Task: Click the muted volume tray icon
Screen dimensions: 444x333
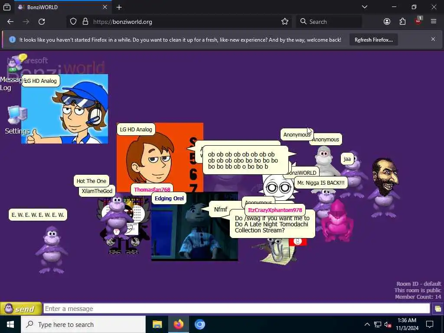Action: coord(388,324)
